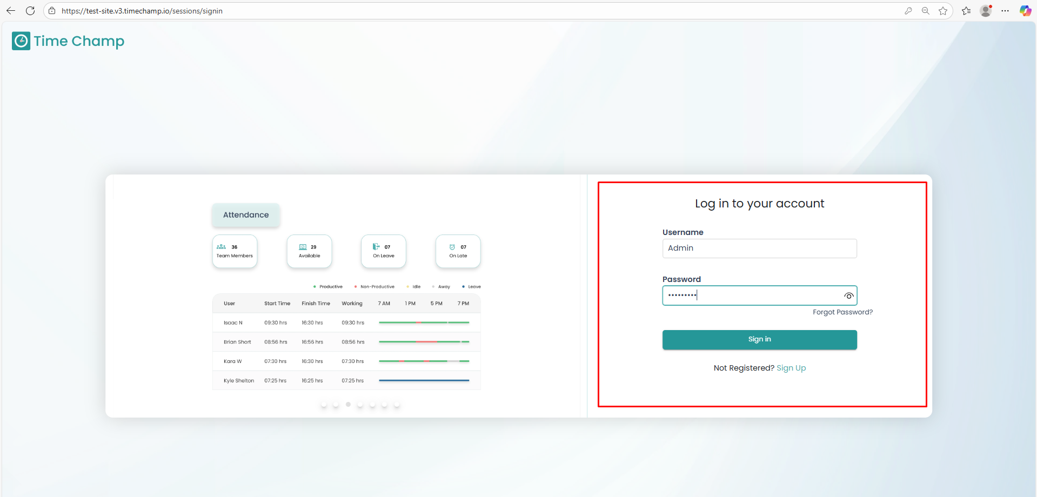Click the 29 Available card
This screenshot has width=1037, height=497.
309,251
